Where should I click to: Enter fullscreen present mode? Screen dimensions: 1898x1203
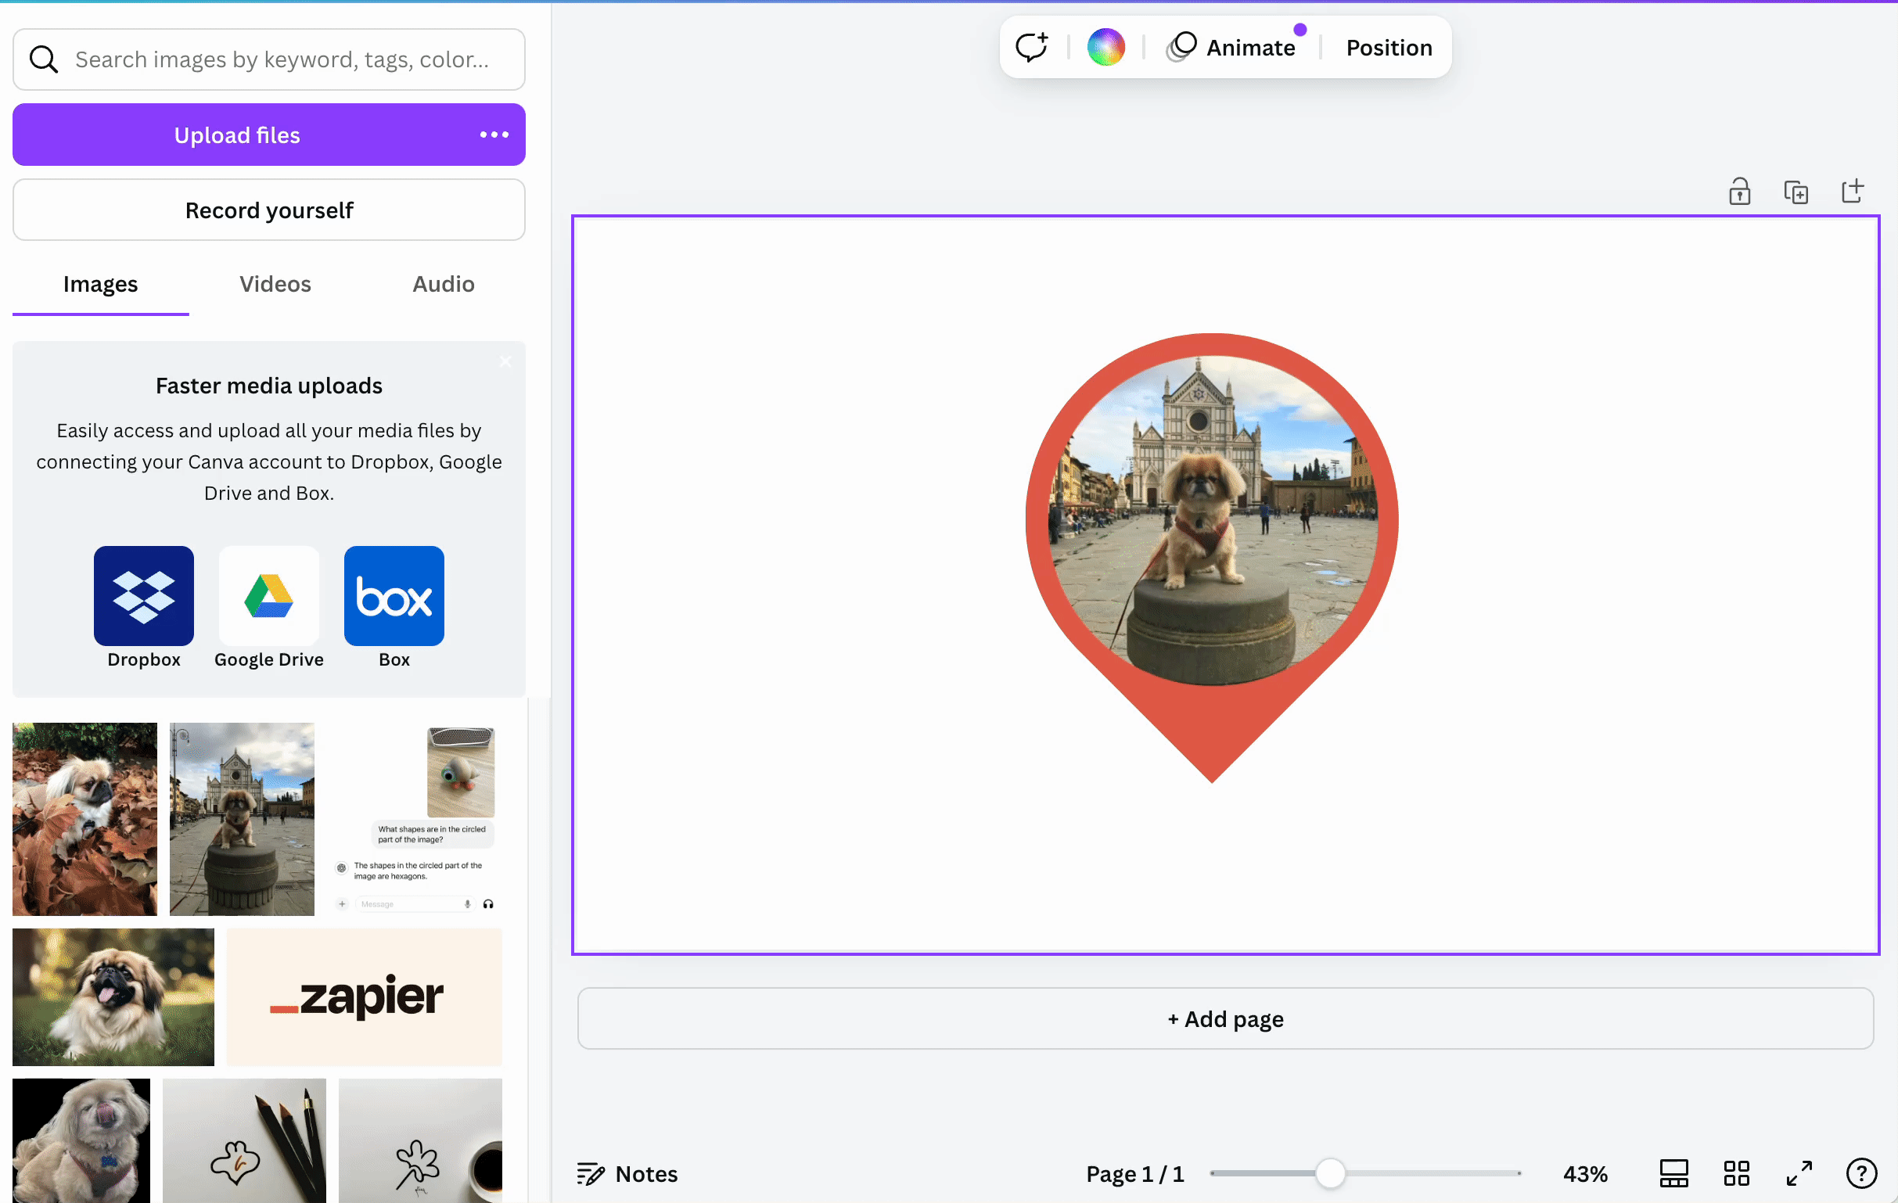(x=1799, y=1173)
